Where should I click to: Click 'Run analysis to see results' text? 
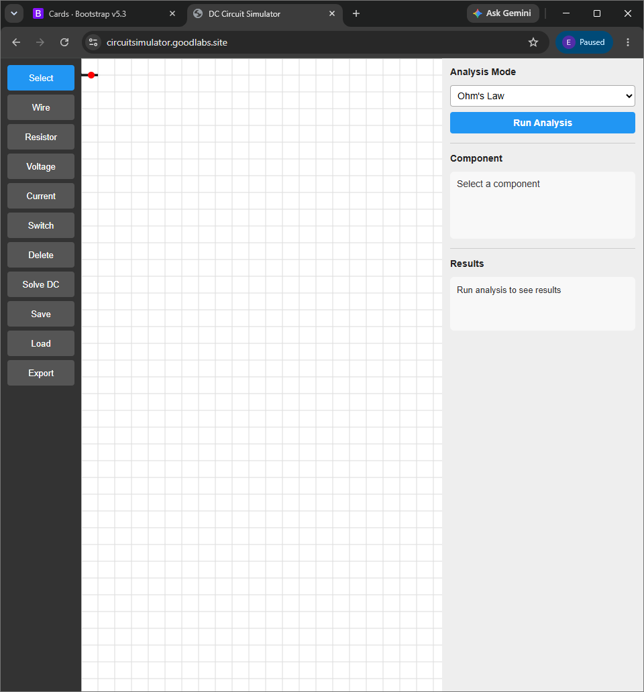[508, 290]
